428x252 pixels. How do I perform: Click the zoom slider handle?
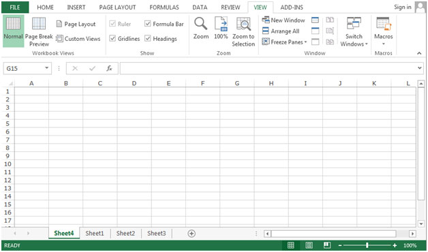click(367, 245)
